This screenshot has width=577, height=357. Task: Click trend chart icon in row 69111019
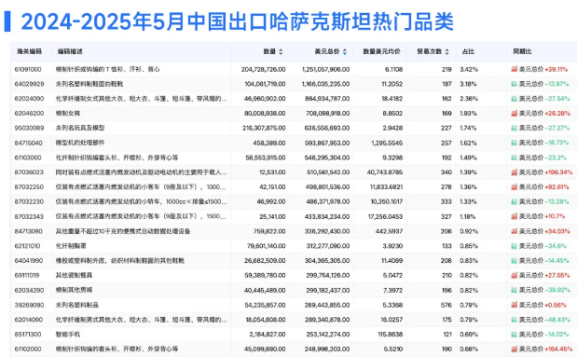click(514, 275)
